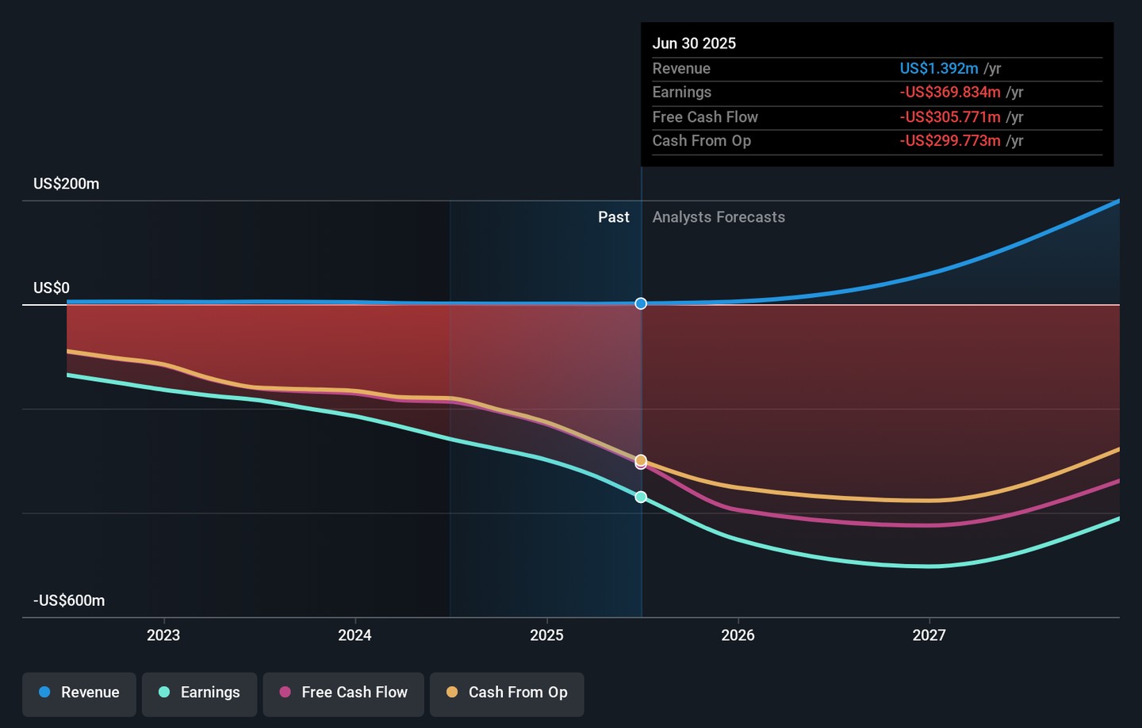This screenshot has height=728, width=1142.
Task: Hide the Earnings series using its legend label
Action: coord(210,692)
